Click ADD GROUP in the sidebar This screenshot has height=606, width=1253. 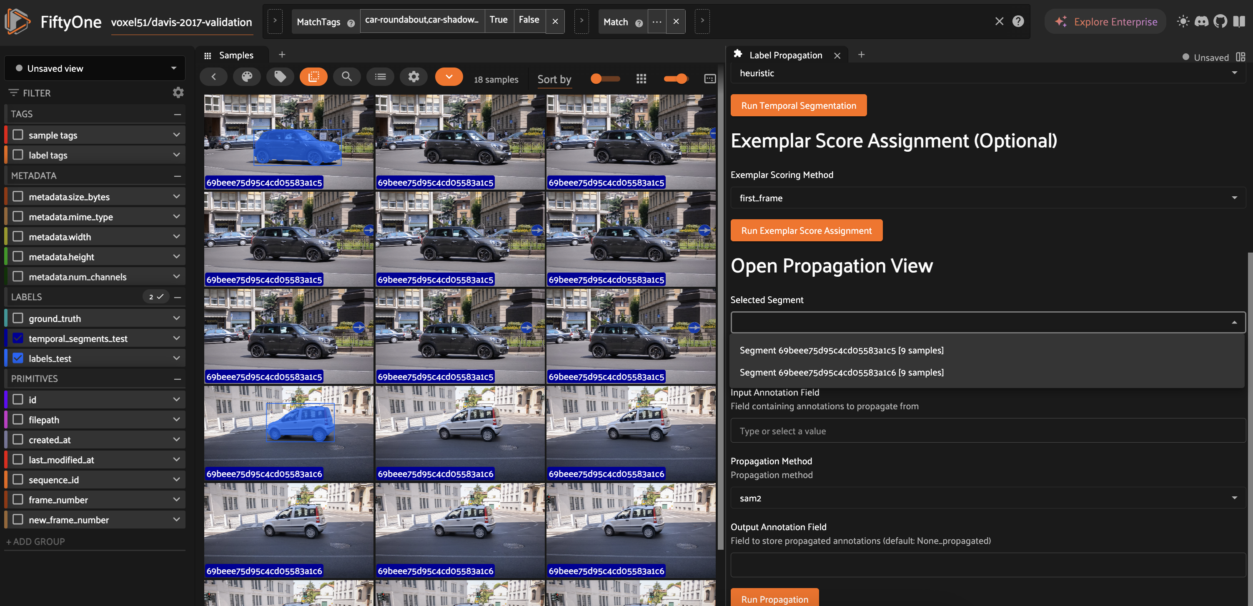(x=35, y=541)
